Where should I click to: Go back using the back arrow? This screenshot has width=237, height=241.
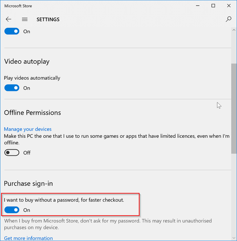point(9,20)
